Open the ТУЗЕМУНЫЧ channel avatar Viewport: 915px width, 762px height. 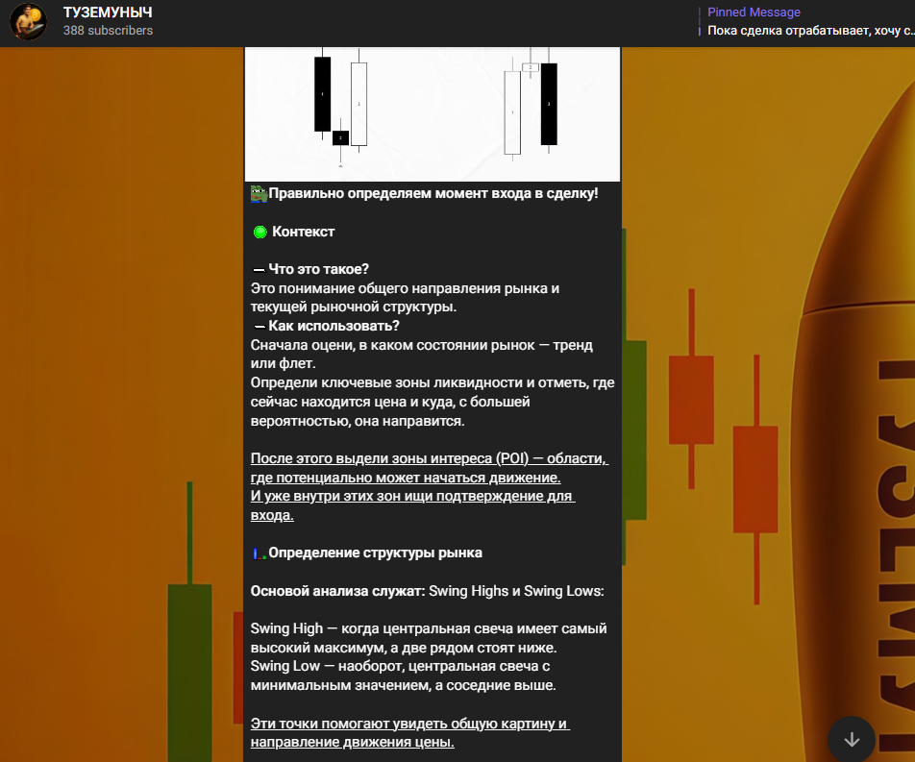point(28,21)
